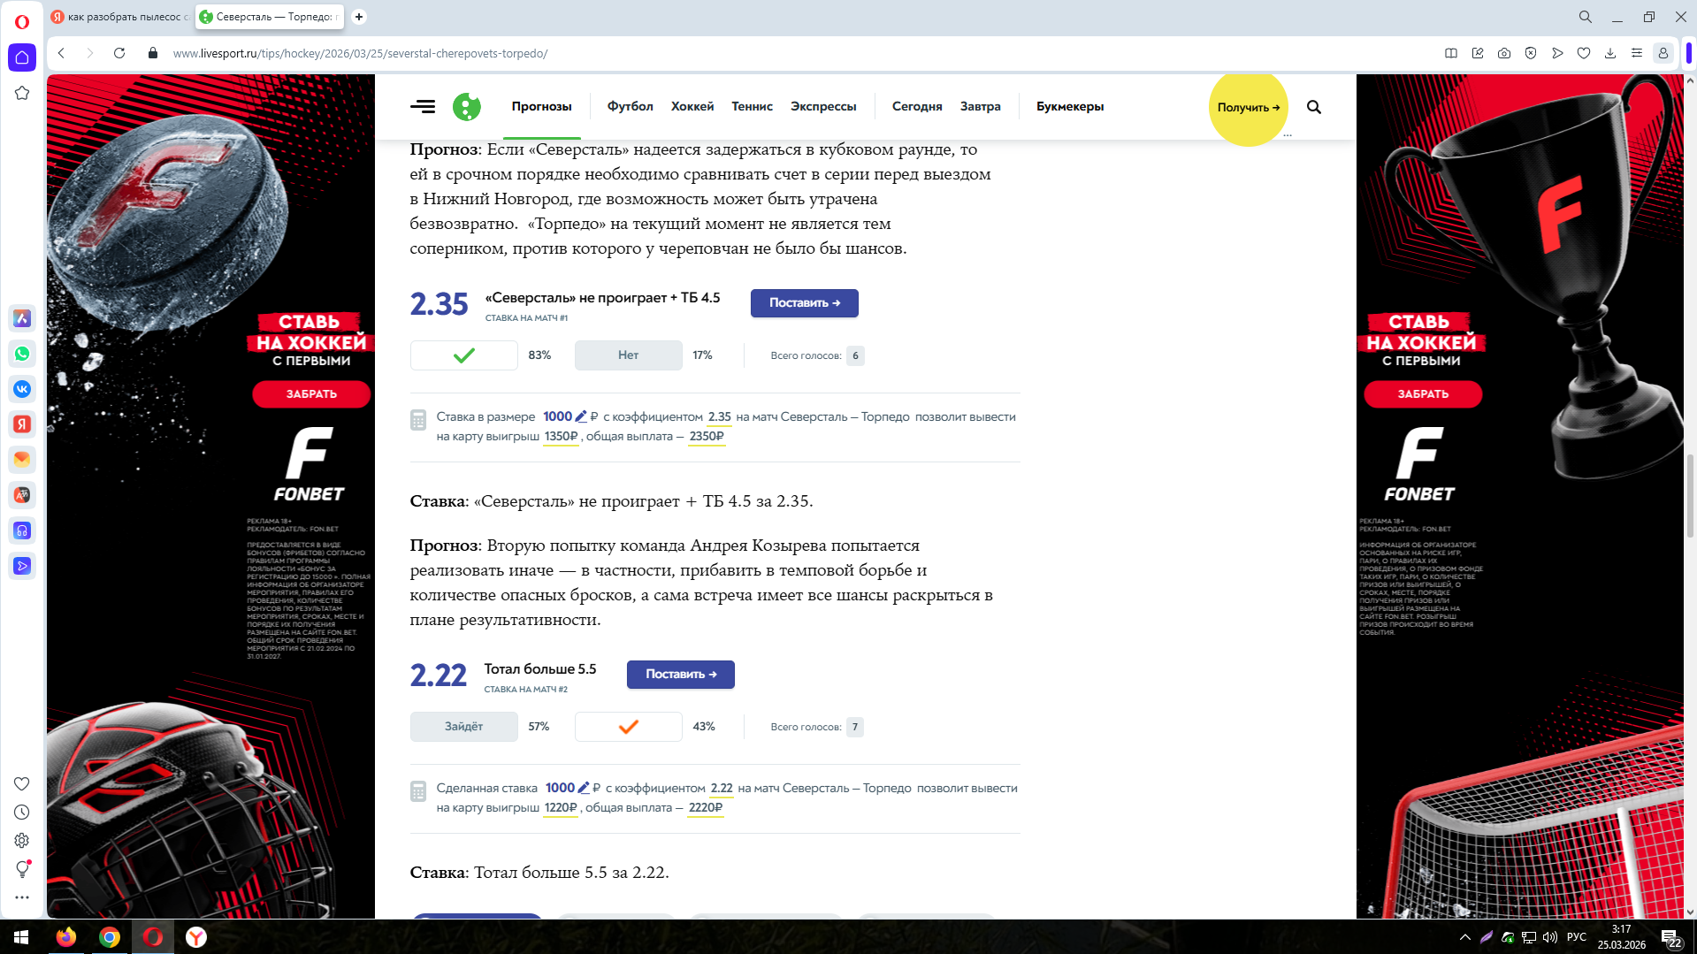Open the ad blocker shield icon
Viewport: 1697px width, 954px height.
click(1531, 53)
